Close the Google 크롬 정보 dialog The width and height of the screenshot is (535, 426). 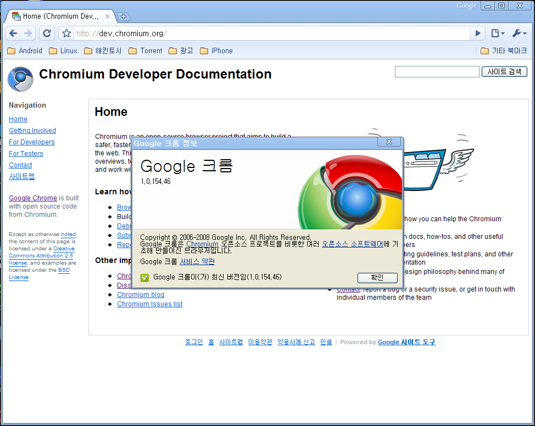[389, 142]
